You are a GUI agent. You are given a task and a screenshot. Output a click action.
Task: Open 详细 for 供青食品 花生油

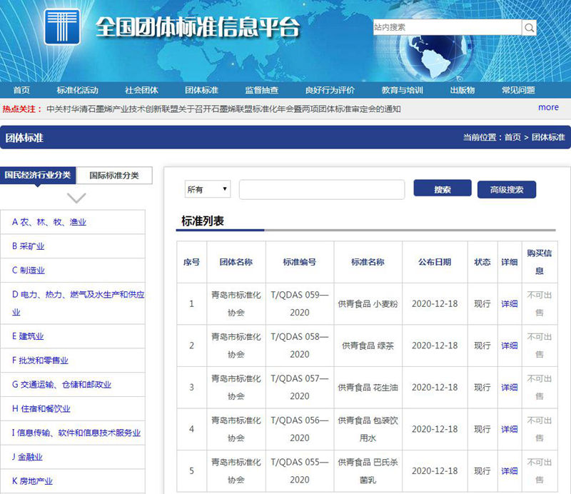point(510,387)
